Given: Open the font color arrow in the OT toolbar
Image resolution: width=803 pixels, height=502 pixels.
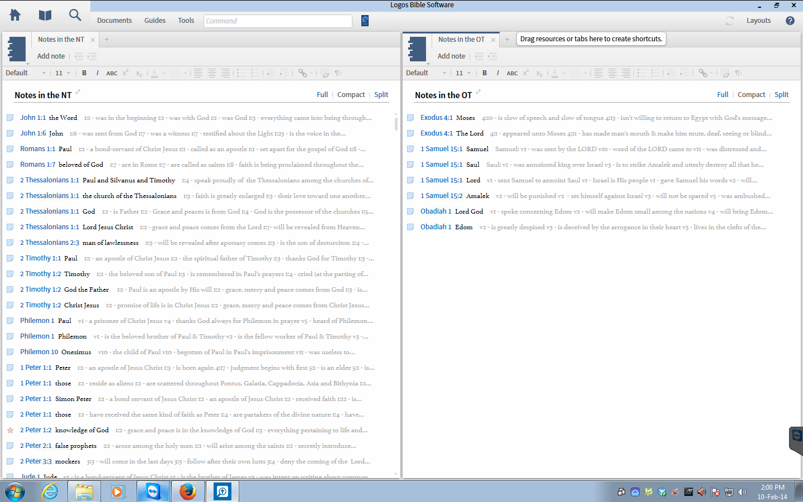Looking at the screenshot, I should [x=564, y=73].
